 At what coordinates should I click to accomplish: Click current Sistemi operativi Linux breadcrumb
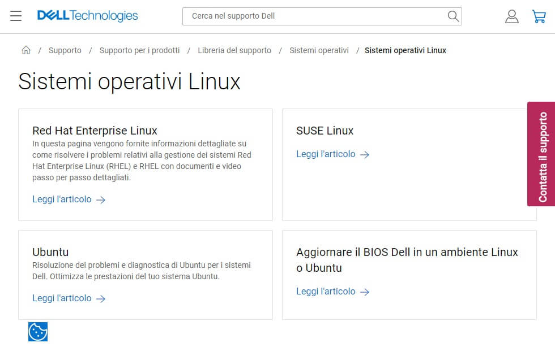pos(405,50)
